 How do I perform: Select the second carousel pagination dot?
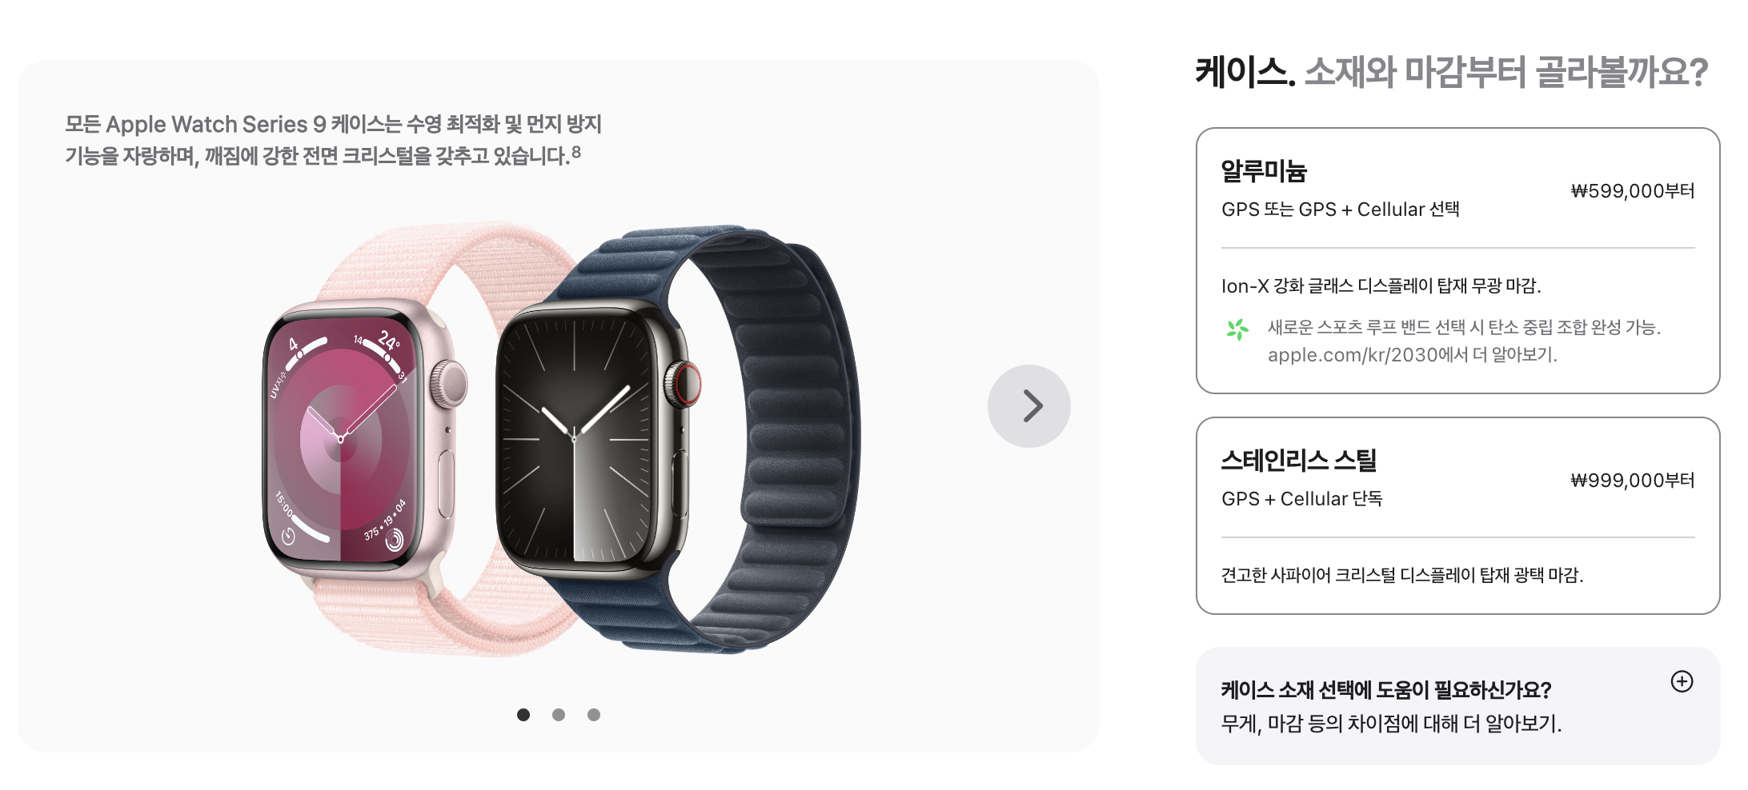tap(559, 715)
